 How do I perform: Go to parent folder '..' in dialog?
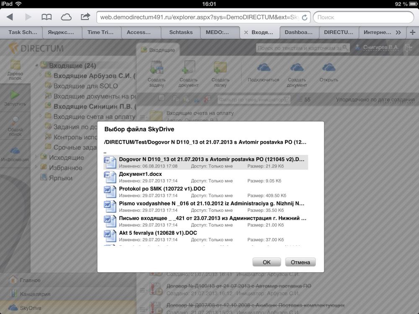[105, 152]
